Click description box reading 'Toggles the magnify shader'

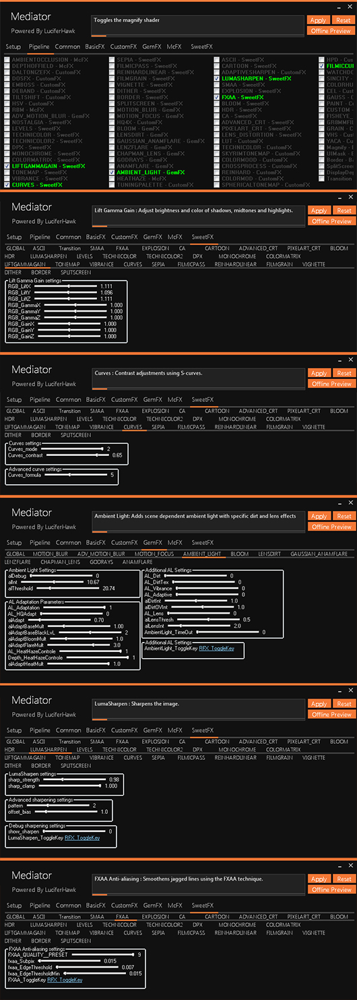point(199,26)
